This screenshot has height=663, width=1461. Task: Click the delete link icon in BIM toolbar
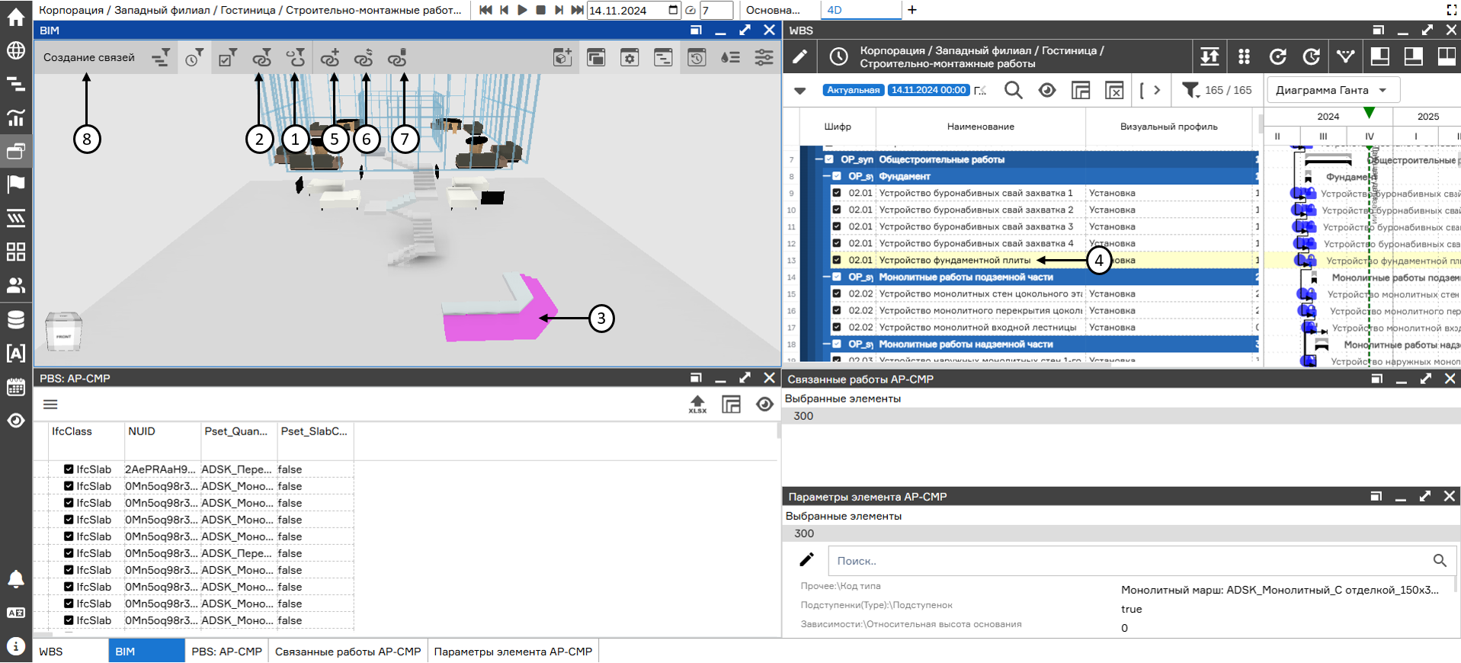point(398,58)
